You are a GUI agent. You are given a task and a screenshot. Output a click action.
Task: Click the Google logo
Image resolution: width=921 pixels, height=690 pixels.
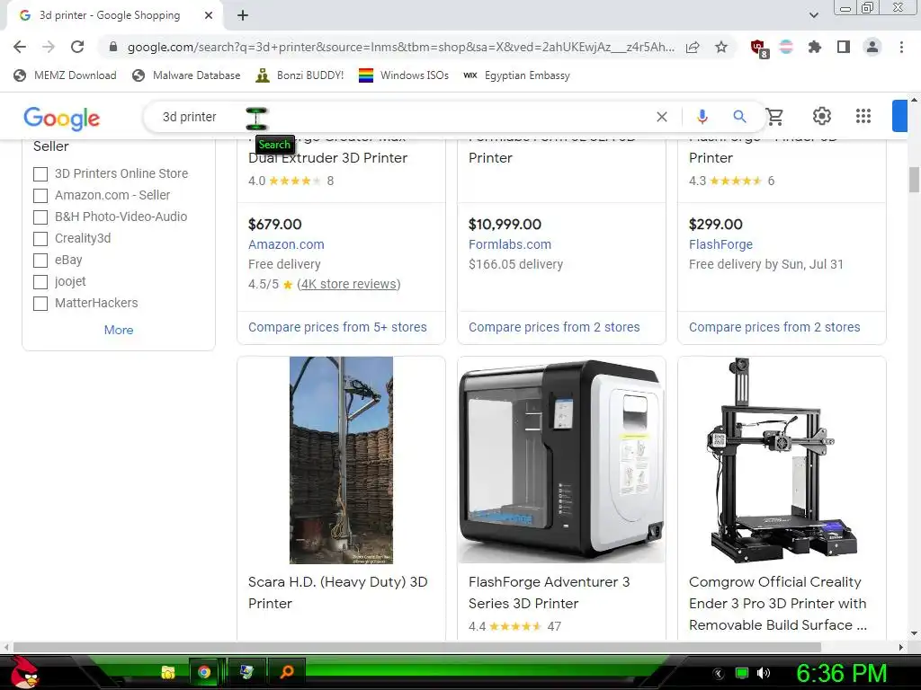(x=62, y=118)
